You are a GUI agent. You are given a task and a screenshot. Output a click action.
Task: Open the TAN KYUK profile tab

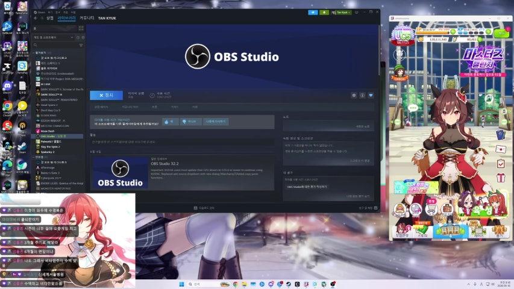pos(107,18)
